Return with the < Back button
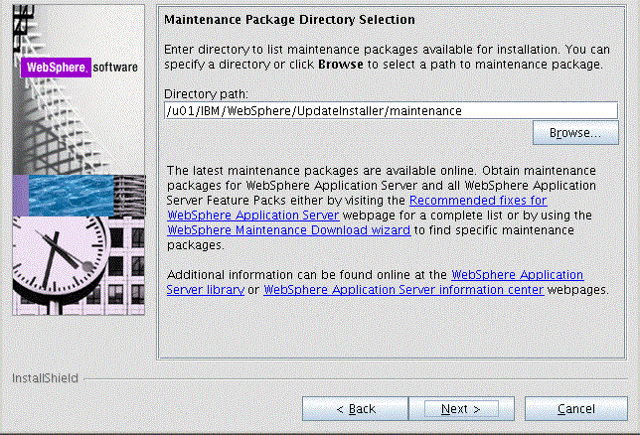The image size is (640, 435). coord(355,408)
